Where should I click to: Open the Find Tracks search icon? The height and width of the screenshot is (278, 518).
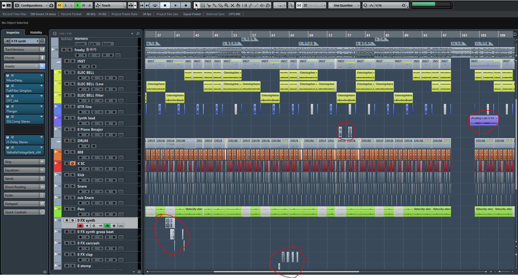tap(138, 34)
